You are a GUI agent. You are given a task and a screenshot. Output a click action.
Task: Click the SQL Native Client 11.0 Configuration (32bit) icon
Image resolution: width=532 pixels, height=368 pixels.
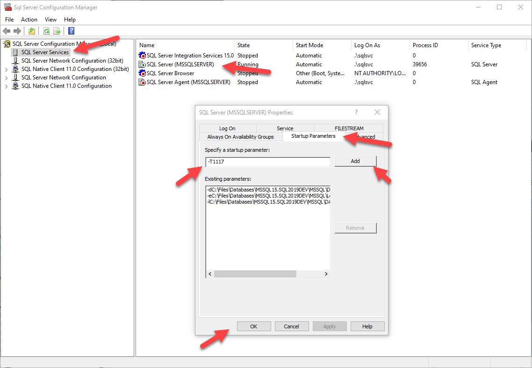pos(15,69)
